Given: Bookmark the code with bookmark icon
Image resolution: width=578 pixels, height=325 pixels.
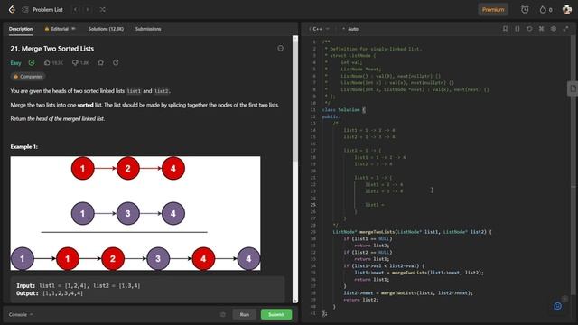Looking at the screenshot, I should click(505, 29).
